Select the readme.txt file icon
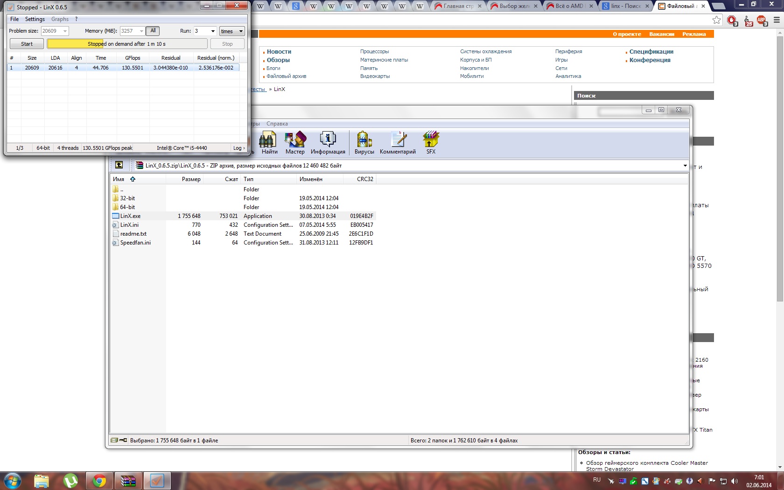The height and width of the screenshot is (490, 784). (x=116, y=234)
